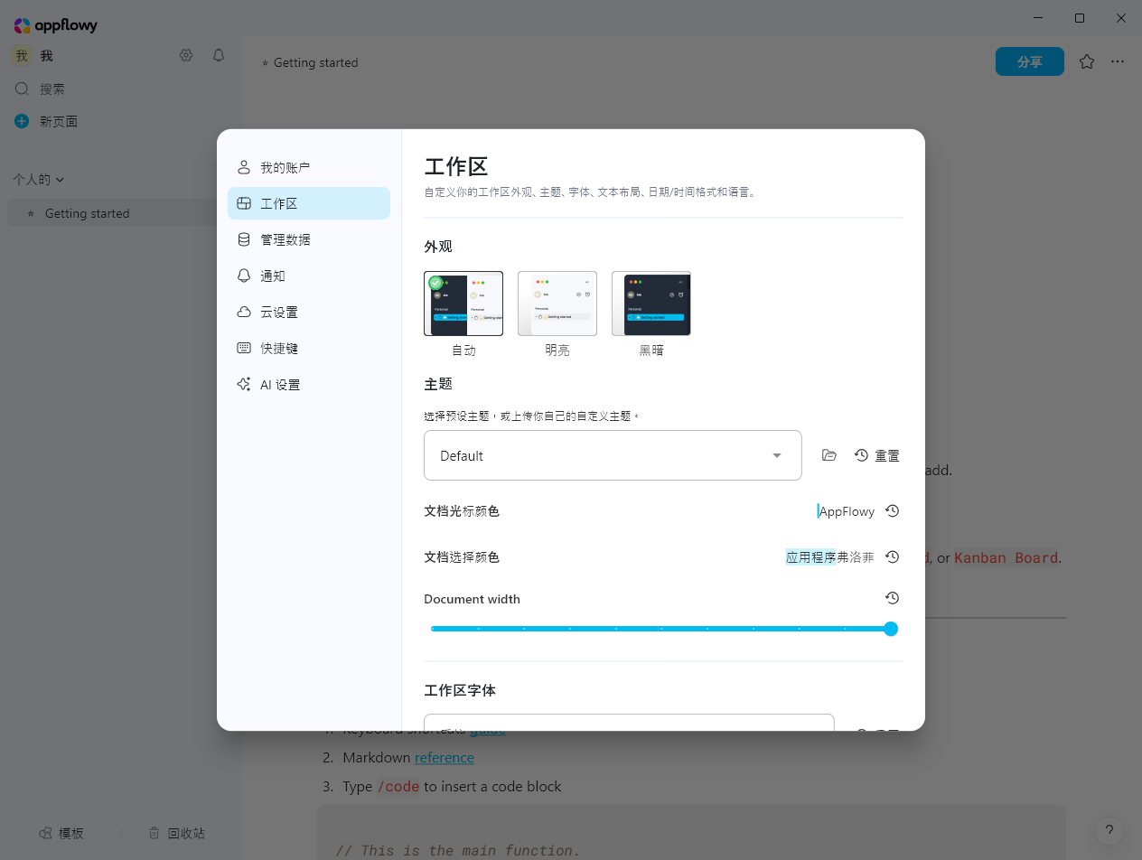Viewport: 1142px width, 860px height.
Task: Click the 通知 bell icon in settings
Action: point(244,276)
